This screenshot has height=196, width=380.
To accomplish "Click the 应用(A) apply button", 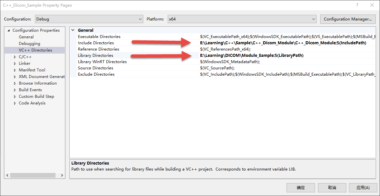I will [363, 187].
